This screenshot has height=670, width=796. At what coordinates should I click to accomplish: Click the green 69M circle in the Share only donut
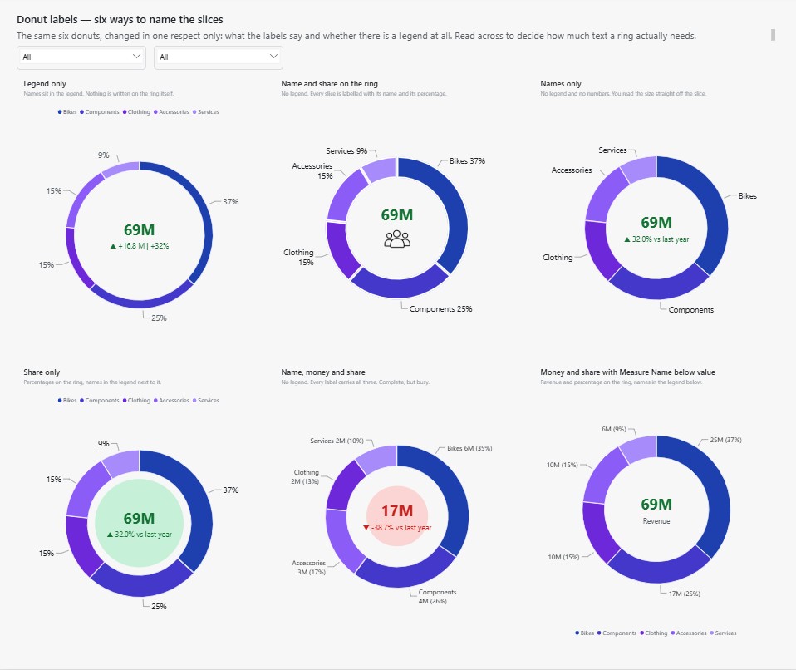pyautogui.click(x=139, y=523)
